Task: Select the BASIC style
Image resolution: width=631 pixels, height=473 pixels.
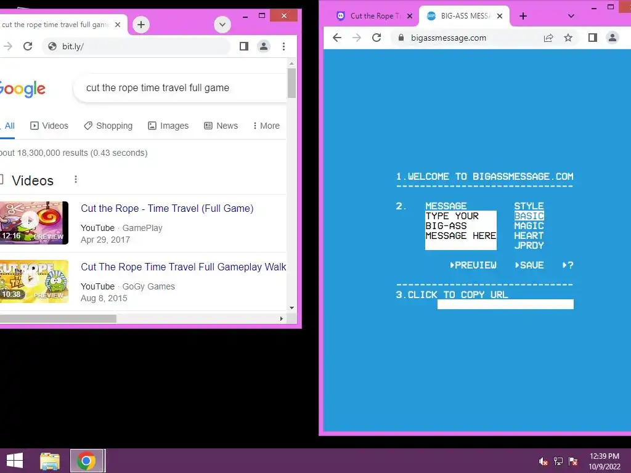Action: [529, 216]
